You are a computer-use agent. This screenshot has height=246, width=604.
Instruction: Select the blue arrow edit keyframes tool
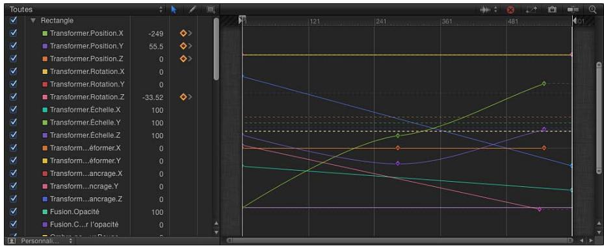pyautogui.click(x=174, y=10)
